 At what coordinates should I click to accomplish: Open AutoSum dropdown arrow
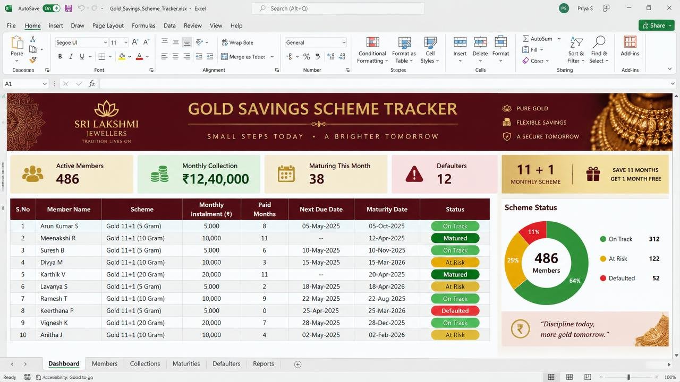[x=559, y=39]
